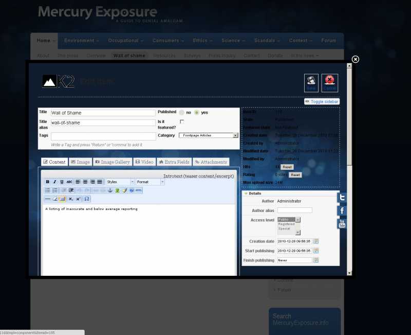Click into the Tags field
Image resolution: width=411 pixels, height=335 pixels.
click(x=103, y=136)
